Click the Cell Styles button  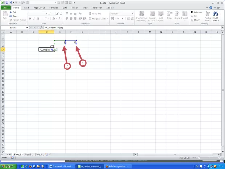click(161, 16)
